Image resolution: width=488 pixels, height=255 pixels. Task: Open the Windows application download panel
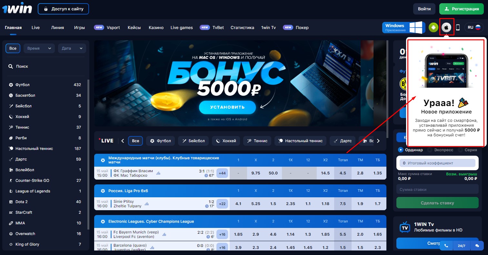[x=403, y=27]
